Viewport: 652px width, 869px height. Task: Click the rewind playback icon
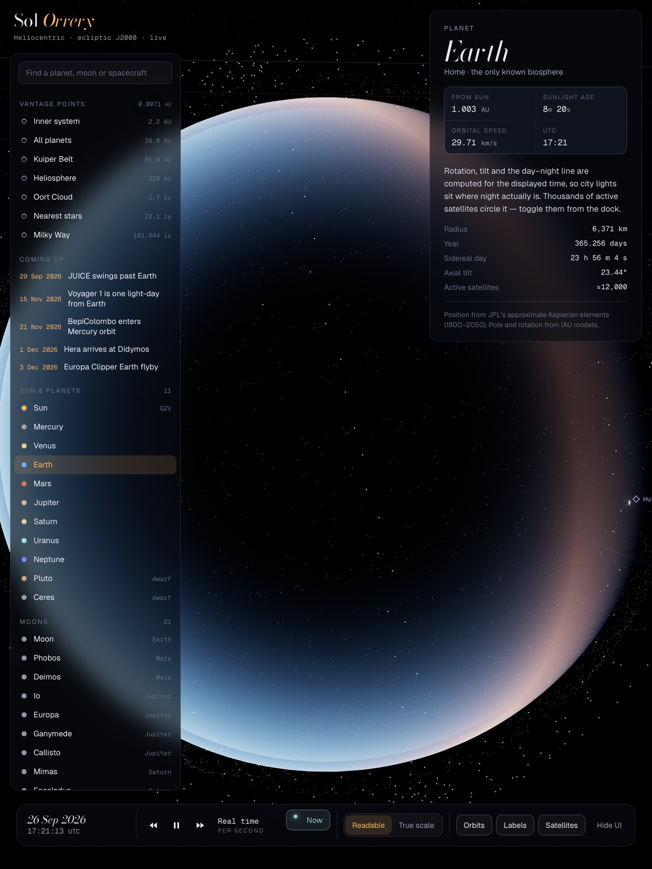(x=153, y=825)
